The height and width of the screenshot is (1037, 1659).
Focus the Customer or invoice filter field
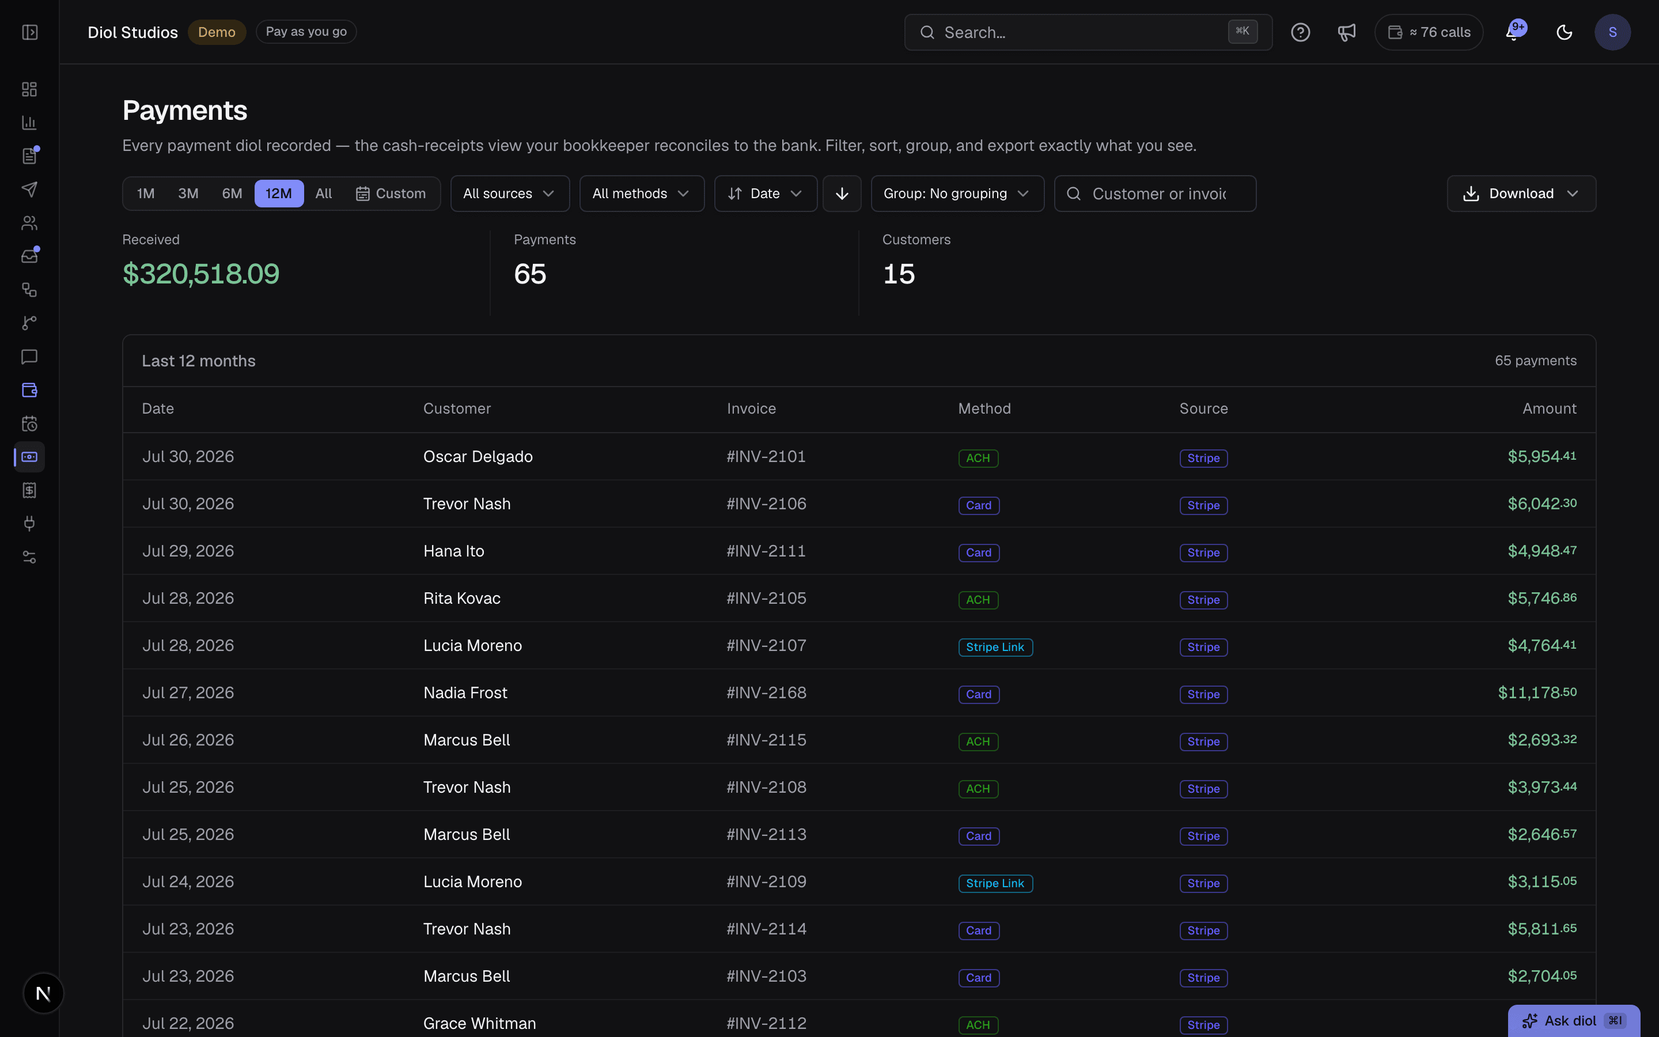point(1155,194)
